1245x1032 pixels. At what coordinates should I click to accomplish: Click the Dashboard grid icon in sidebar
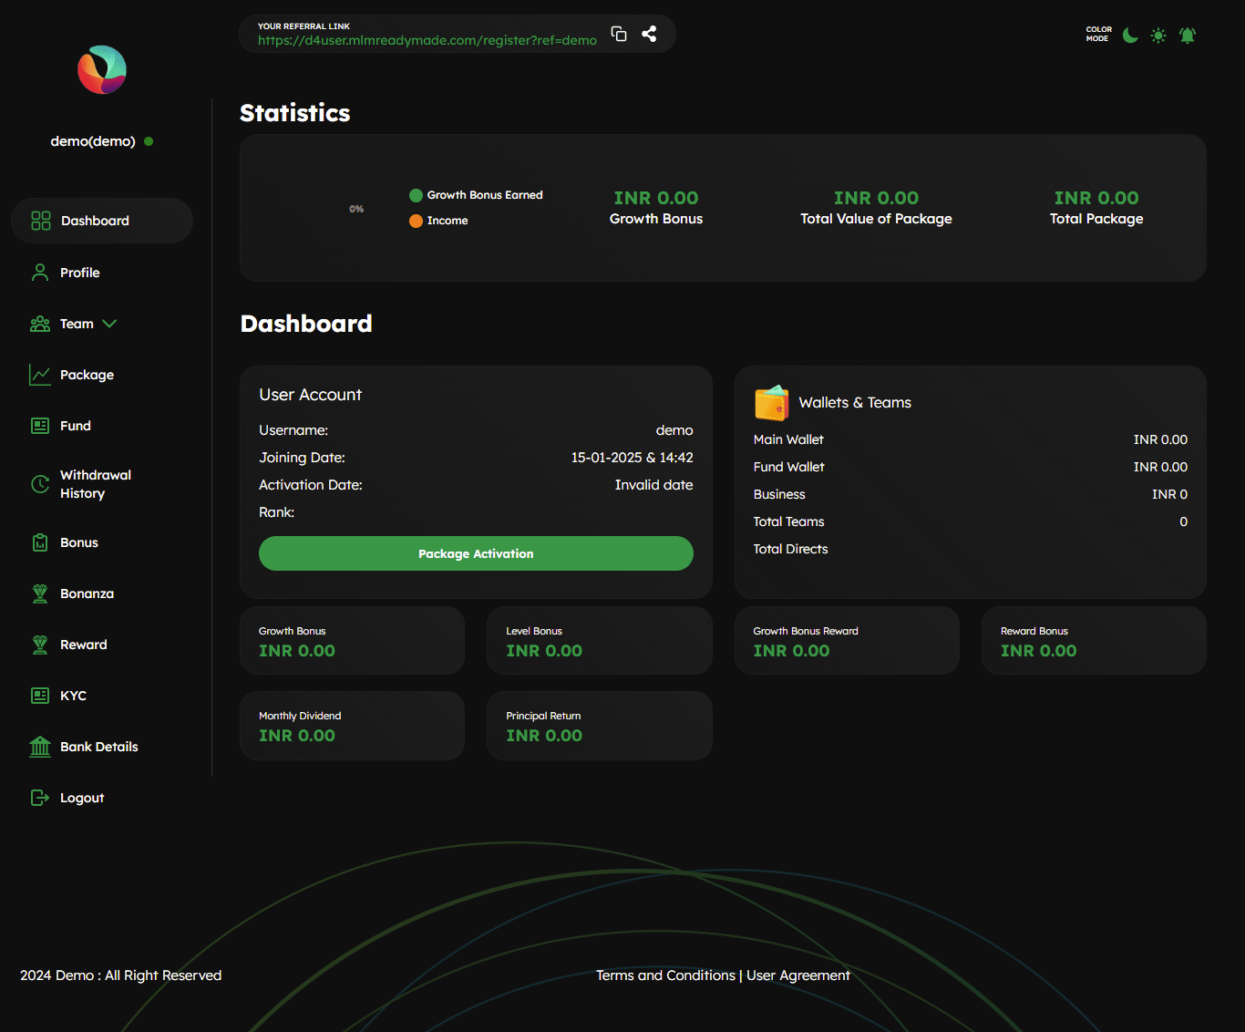[x=41, y=221]
